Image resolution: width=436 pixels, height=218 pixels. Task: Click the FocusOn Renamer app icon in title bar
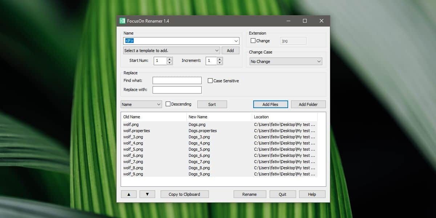[x=122, y=21]
